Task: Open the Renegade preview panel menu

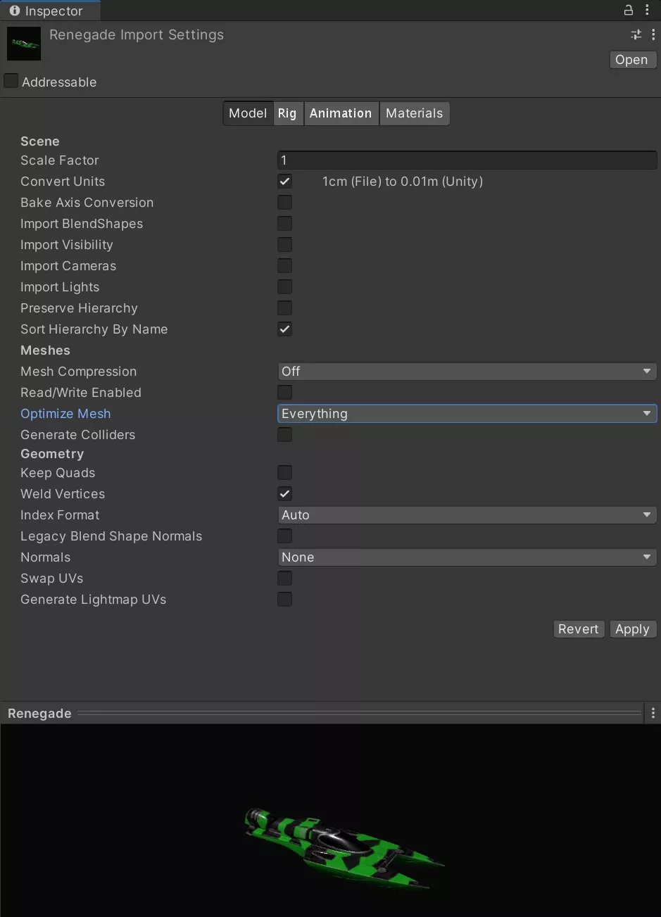Action: point(653,713)
